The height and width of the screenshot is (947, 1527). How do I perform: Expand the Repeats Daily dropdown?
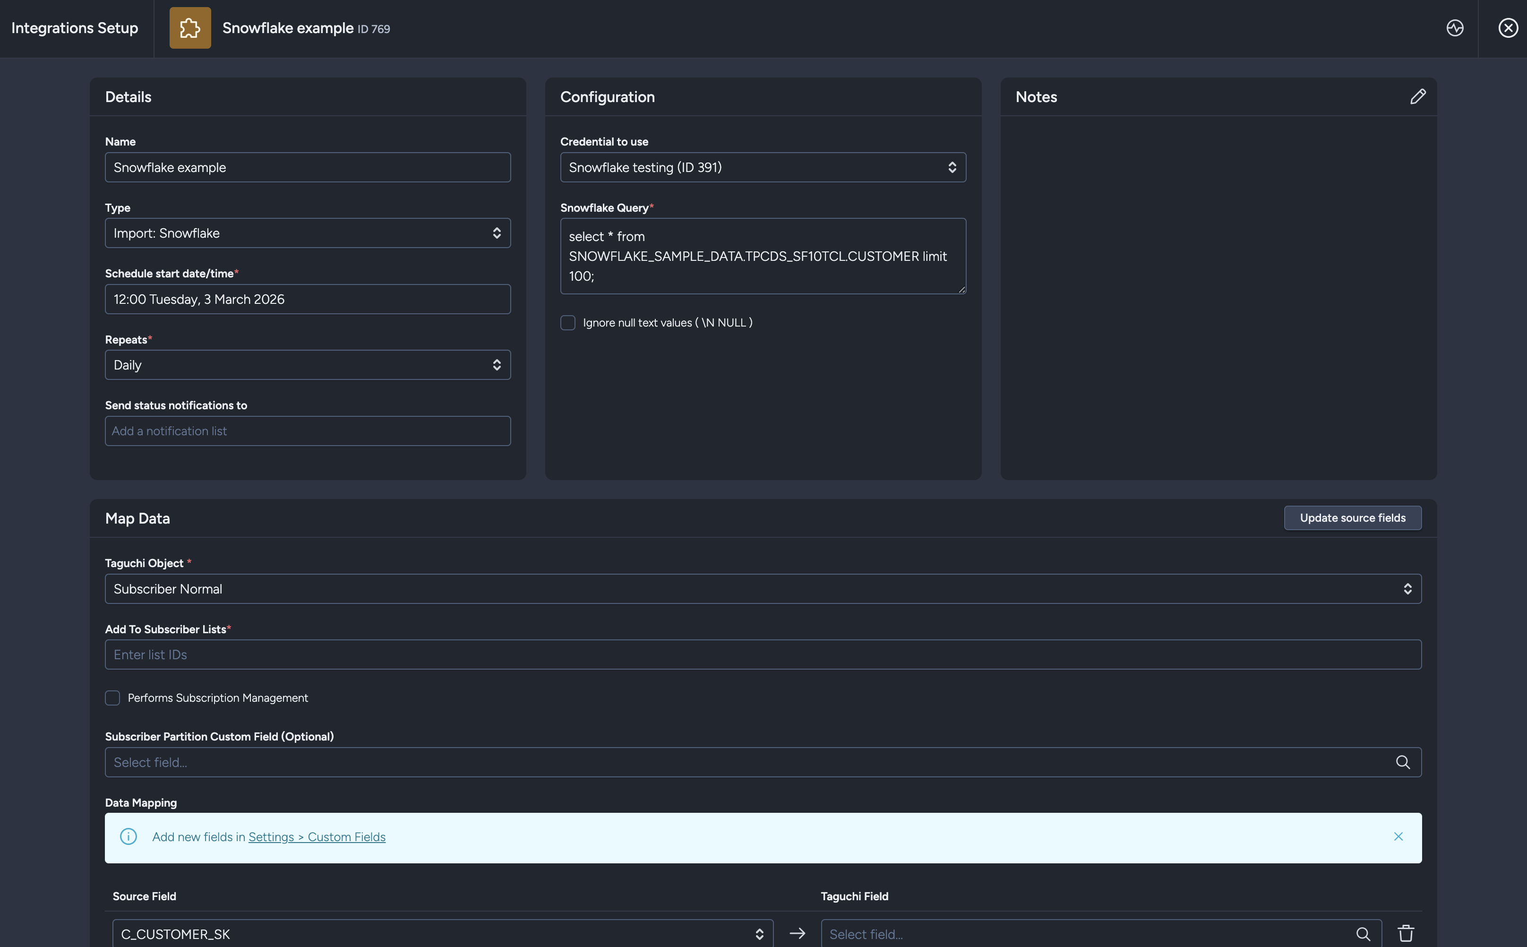[x=308, y=365]
